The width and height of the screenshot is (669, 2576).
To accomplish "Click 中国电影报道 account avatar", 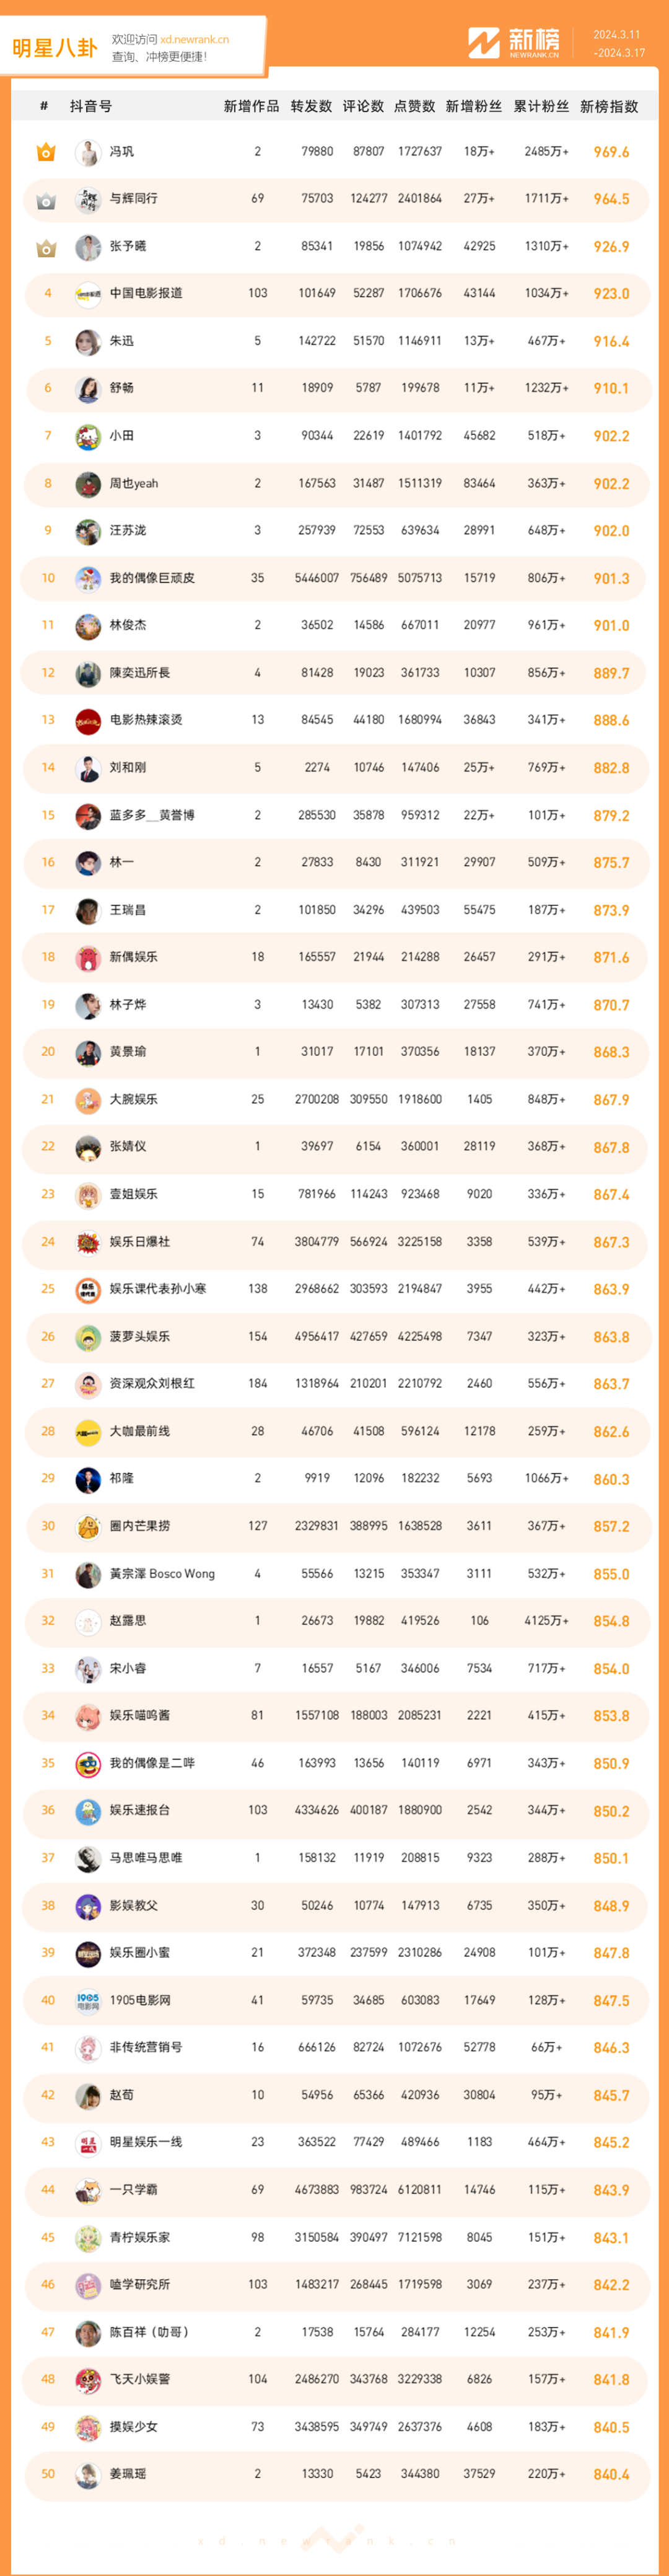I will [88, 294].
